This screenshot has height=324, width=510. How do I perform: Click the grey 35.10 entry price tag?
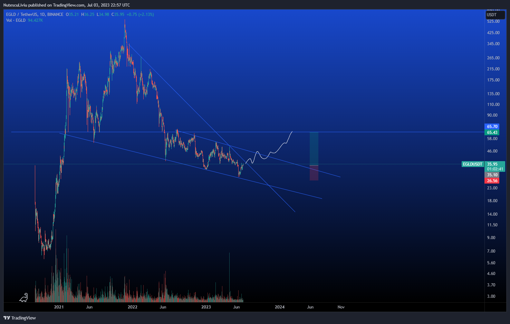[492, 175]
